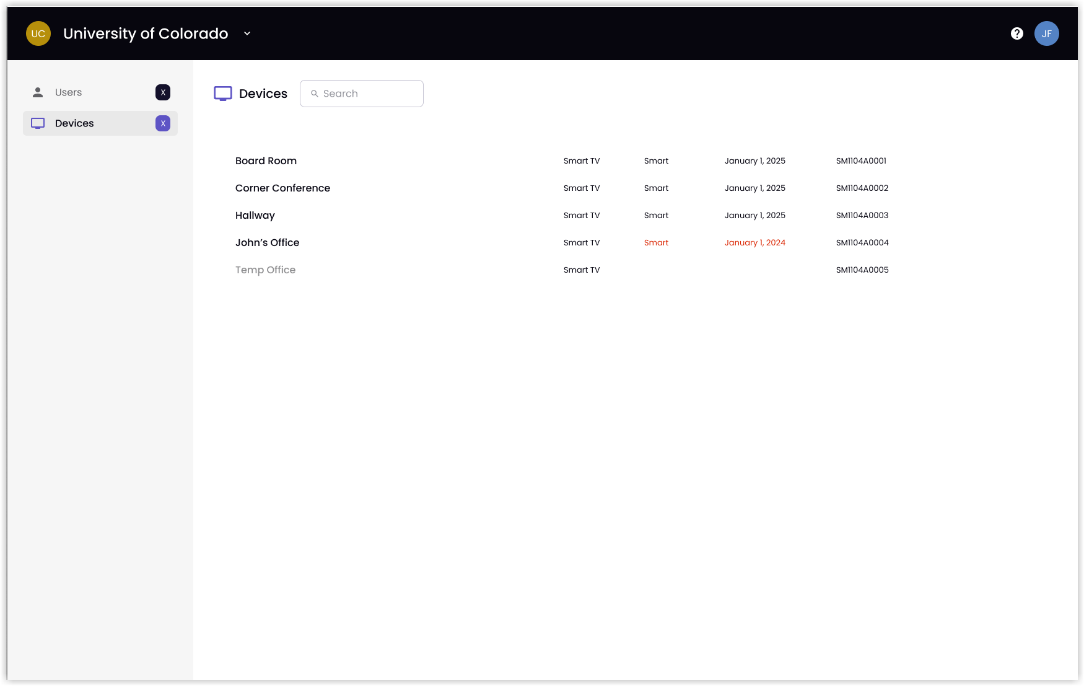
Task: Click the X badge next to Devices
Action: coord(163,123)
